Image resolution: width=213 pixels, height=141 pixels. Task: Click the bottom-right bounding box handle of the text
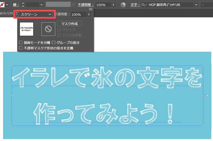pos(203,126)
